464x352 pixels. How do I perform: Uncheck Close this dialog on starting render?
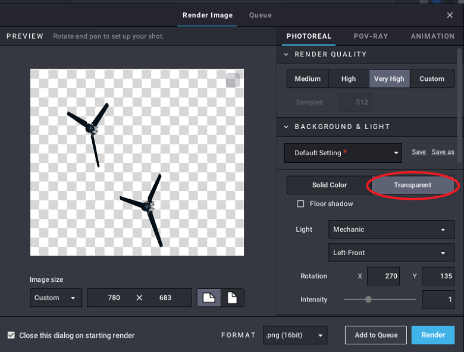click(11, 335)
